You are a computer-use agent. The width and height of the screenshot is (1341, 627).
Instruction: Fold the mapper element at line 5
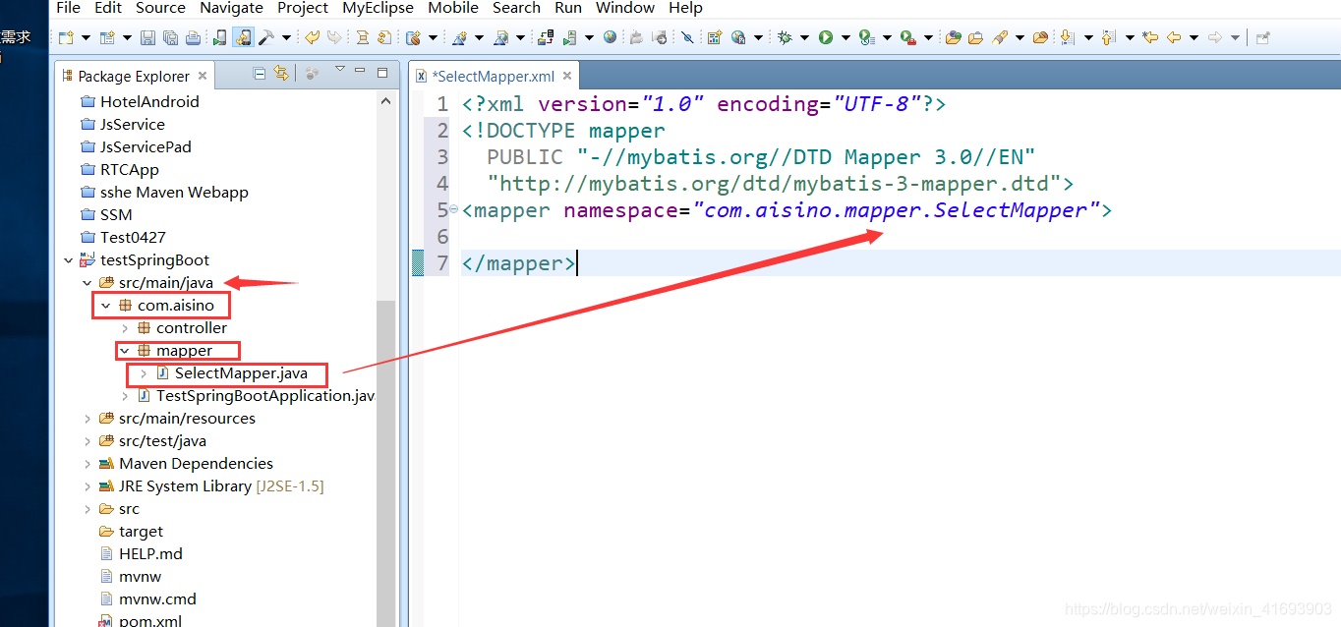click(453, 209)
